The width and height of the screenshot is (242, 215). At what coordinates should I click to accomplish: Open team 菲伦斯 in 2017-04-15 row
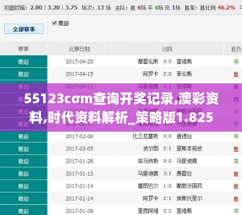(x=184, y=74)
